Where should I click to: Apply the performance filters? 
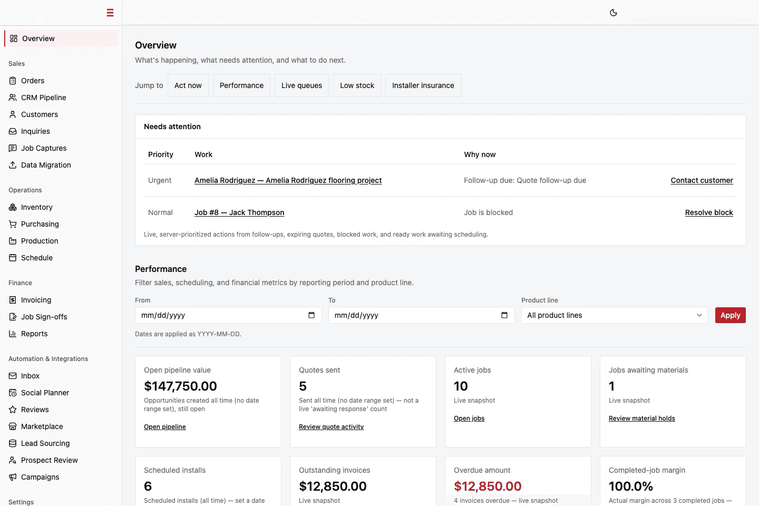[x=731, y=315]
